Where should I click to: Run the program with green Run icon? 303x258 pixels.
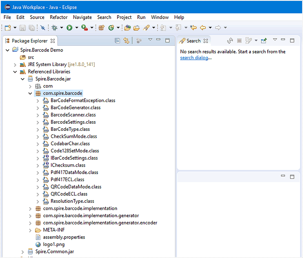pos(69,28)
